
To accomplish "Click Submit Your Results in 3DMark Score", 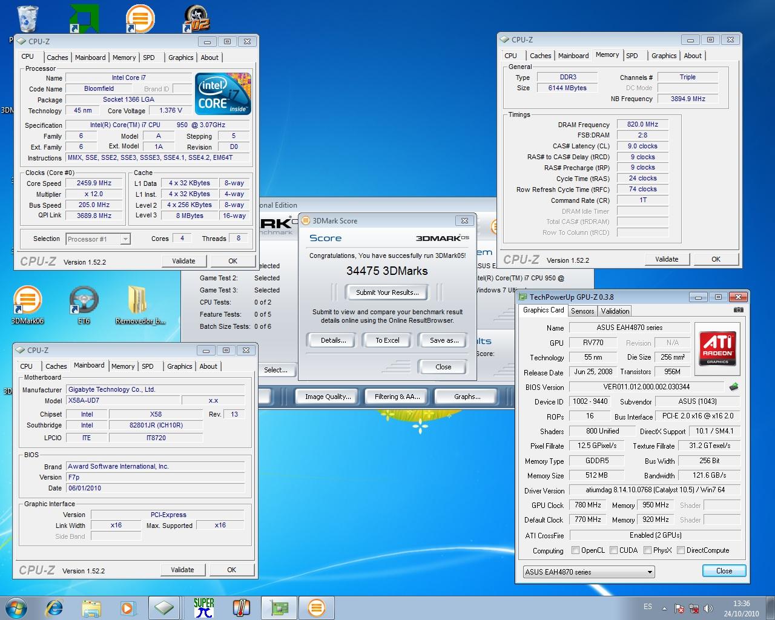I will [x=387, y=292].
